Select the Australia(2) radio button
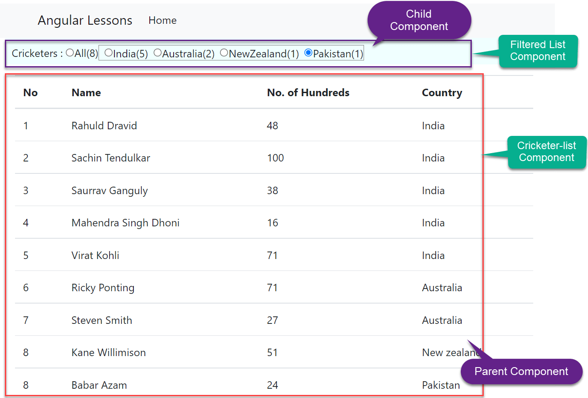 (158, 53)
